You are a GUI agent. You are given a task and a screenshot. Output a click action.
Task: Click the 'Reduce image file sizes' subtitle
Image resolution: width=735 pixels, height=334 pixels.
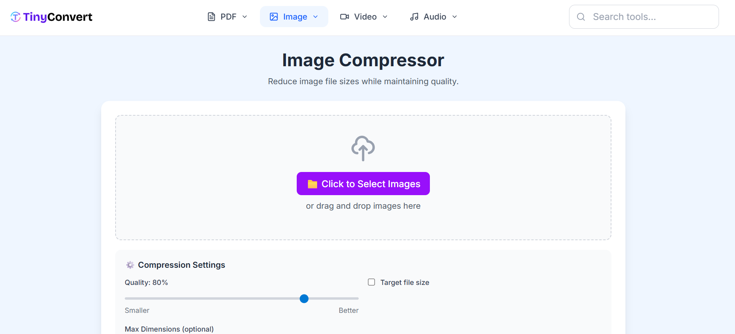363,81
